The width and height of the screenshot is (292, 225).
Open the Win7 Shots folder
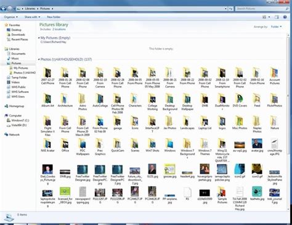(x=152, y=145)
